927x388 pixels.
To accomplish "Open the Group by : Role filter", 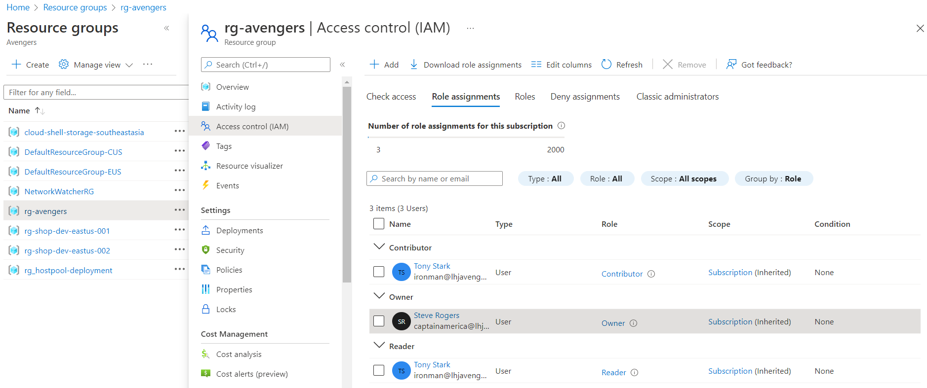I will tap(773, 178).
